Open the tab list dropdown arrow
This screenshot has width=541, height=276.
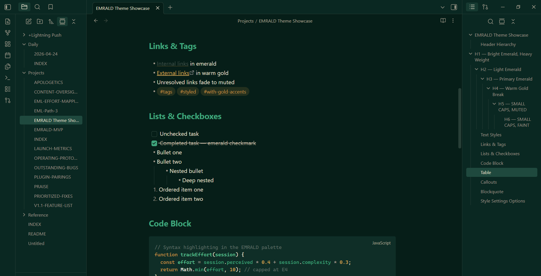click(x=443, y=7)
